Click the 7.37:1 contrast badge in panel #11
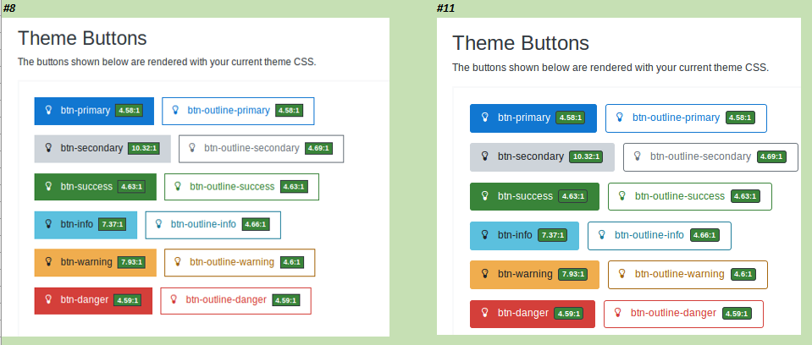 pyautogui.click(x=553, y=235)
